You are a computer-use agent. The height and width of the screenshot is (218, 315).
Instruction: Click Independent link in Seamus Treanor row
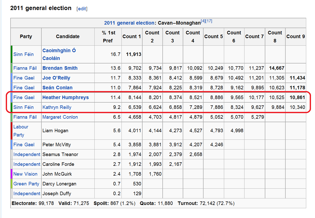(x=27, y=154)
